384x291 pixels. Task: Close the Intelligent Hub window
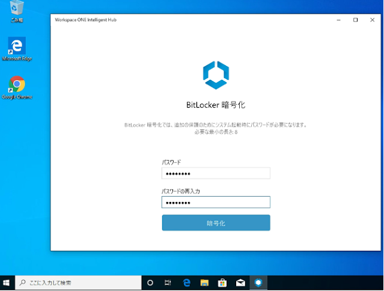[x=372, y=20]
